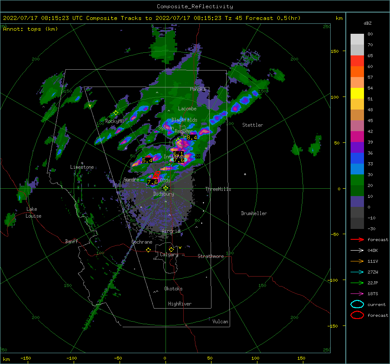Click the magenta 18TS arrow legend icon
The image size is (390, 364).
coord(357,293)
